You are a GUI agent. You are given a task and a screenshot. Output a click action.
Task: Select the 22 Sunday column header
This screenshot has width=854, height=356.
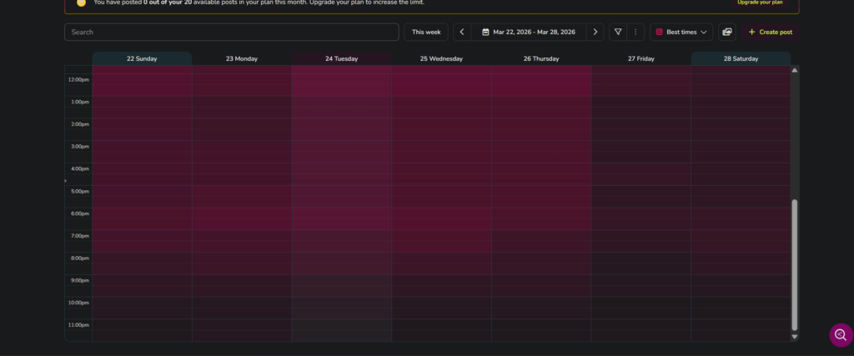click(x=142, y=59)
